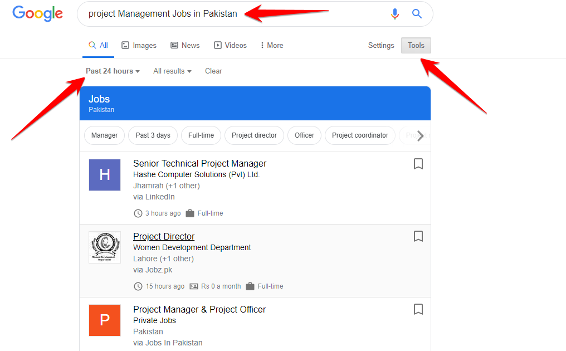
Task: Select the Past 3 days filter chip
Action: [153, 135]
